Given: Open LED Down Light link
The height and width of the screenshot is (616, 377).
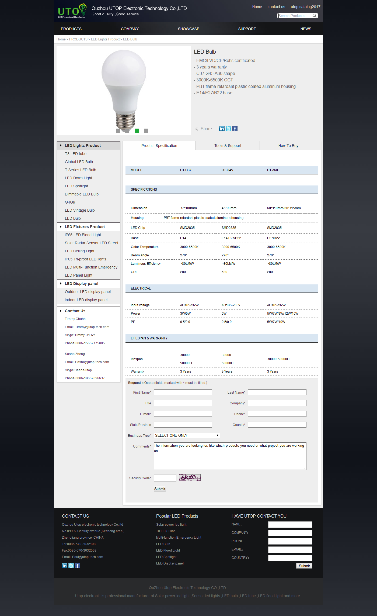Looking at the screenshot, I should pyautogui.click(x=78, y=178).
